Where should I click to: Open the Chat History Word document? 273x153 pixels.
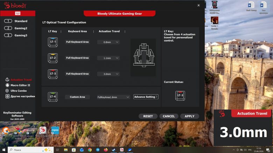pyautogui.click(x=251, y=6)
